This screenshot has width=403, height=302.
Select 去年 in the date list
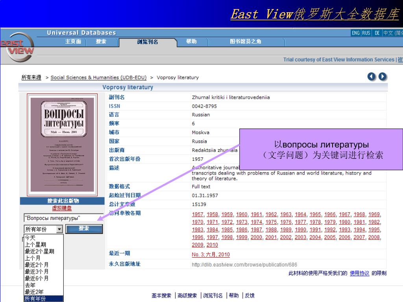[30, 285]
